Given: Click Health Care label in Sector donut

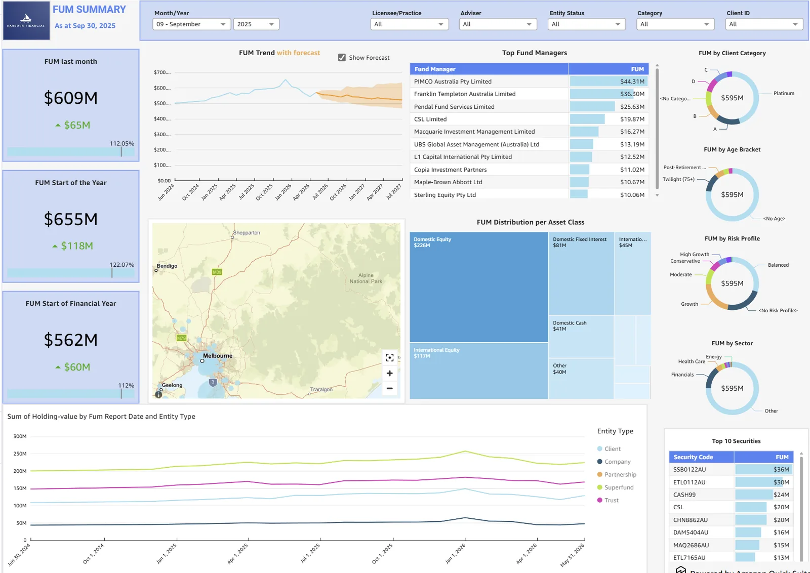Looking at the screenshot, I should coord(692,362).
